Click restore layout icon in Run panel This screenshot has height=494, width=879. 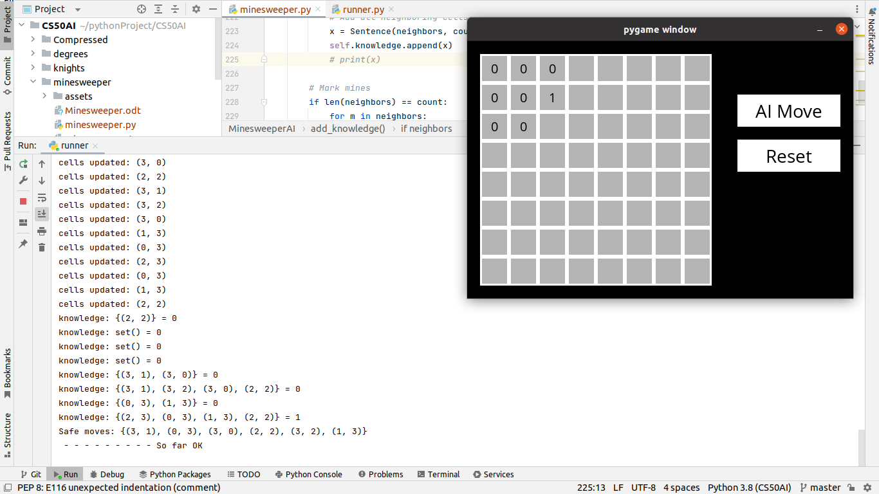coord(23,223)
